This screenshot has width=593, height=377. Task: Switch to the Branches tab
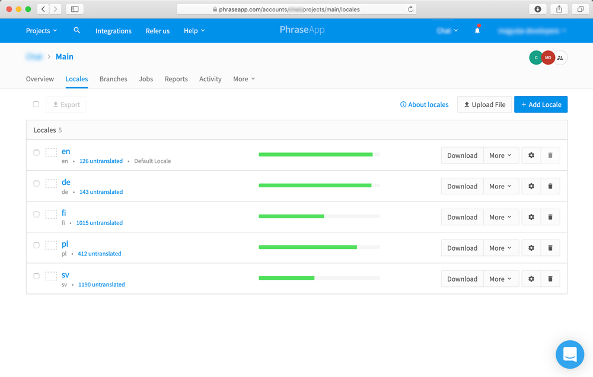pos(113,79)
